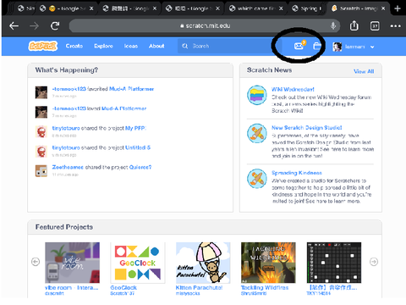This screenshot has width=406, height=305.
Task: Click the Scratch logo
Action: 43,46
